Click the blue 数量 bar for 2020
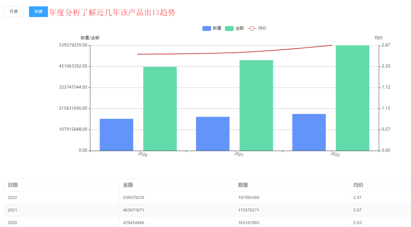The height and width of the screenshot is (227, 411). (x=117, y=135)
